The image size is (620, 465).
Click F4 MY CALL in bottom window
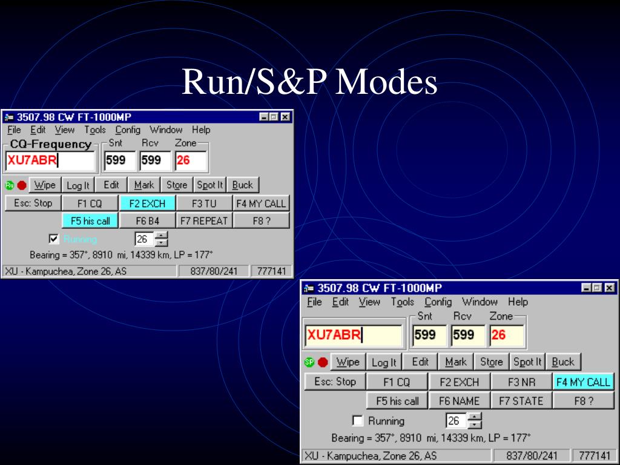[x=583, y=382]
